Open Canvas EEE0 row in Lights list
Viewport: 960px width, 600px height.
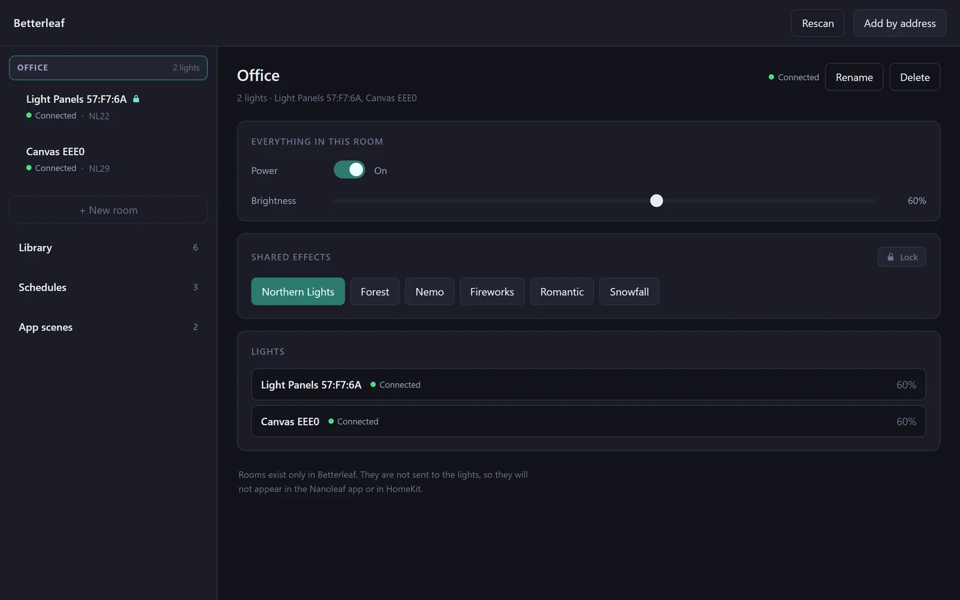coord(588,421)
